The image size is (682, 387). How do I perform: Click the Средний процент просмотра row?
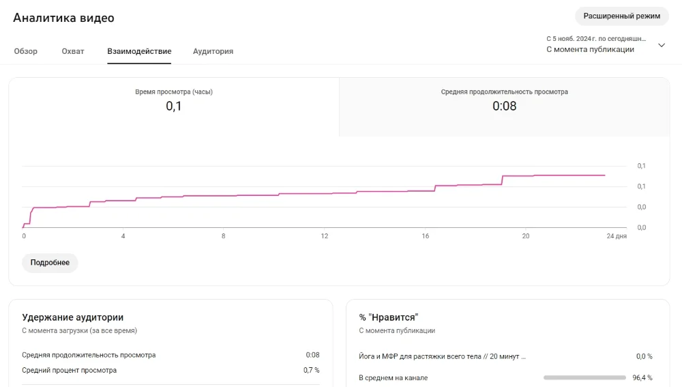click(69, 370)
